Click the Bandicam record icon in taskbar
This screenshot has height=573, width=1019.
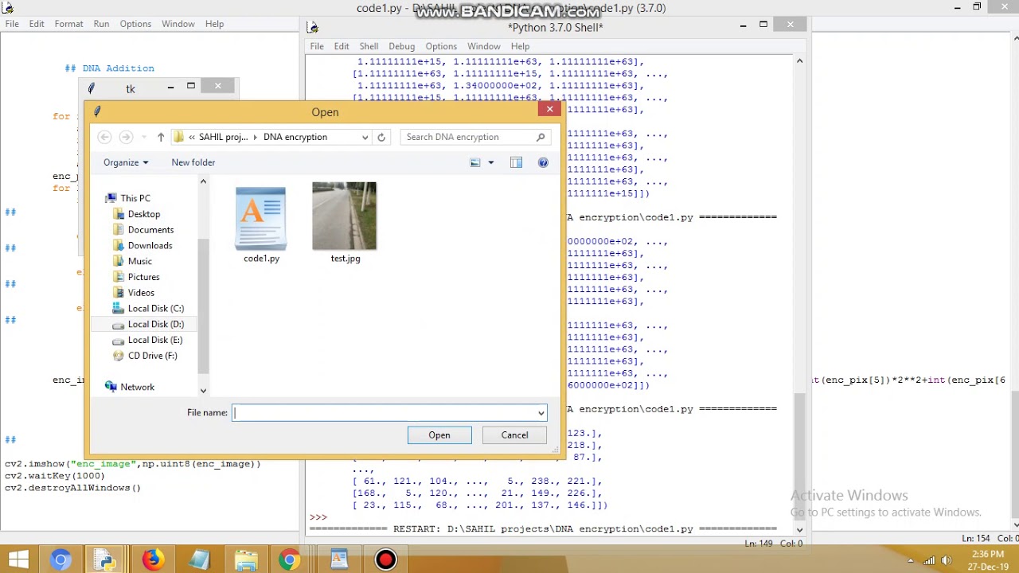point(386,559)
